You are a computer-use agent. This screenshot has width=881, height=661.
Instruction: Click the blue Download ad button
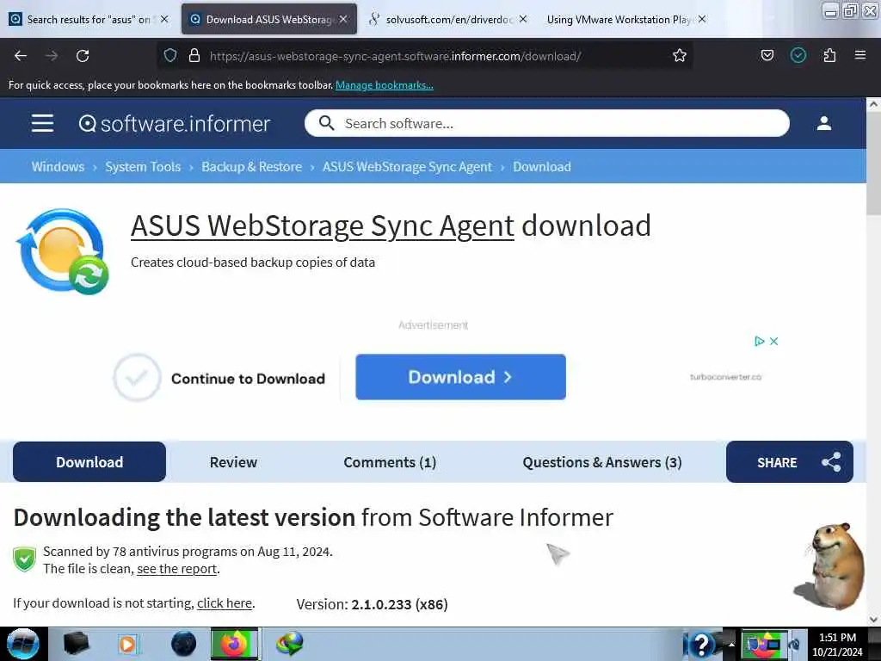[461, 377]
